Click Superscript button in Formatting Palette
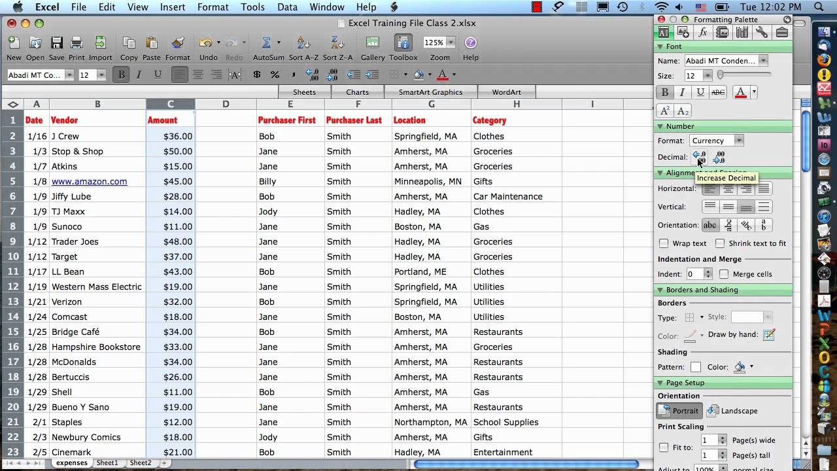The height and width of the screenshot is (471, 837). coord(665,111)
